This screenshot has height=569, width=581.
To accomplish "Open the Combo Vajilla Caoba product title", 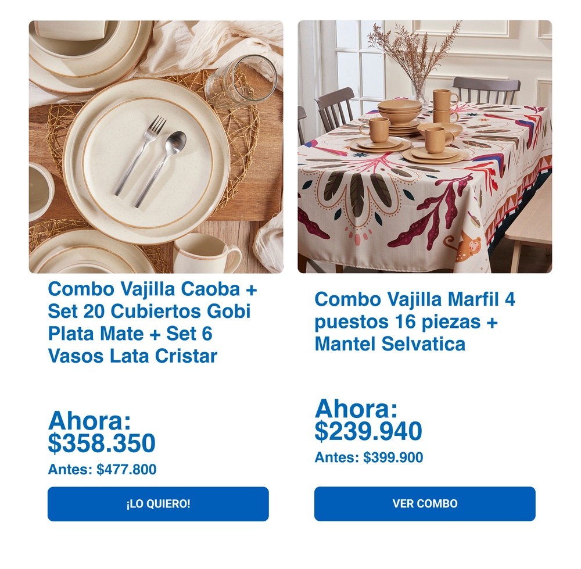I will [152, 322].
